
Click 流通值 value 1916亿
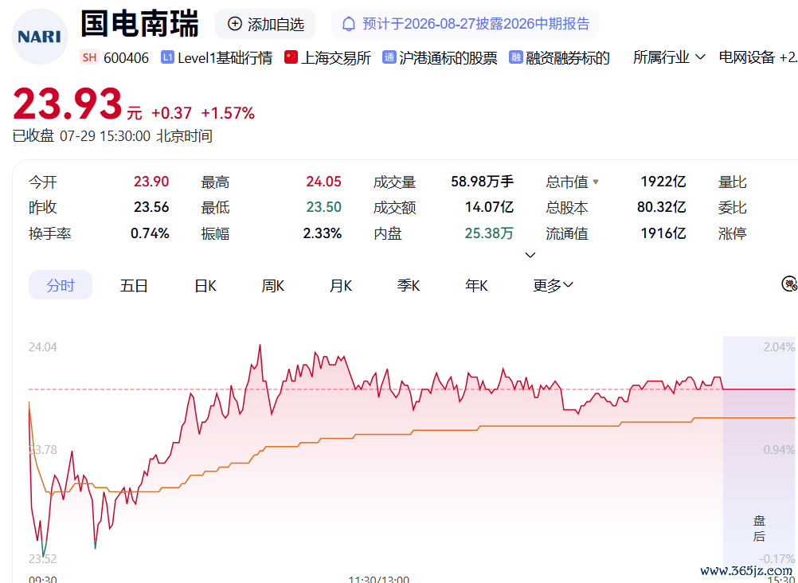663,233
